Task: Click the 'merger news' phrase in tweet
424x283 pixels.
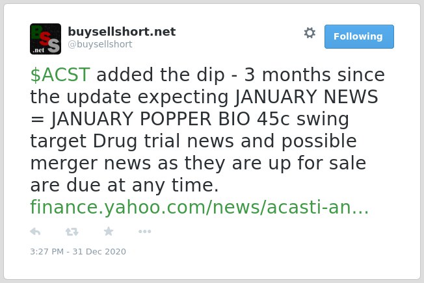Action: pos(90,163)
